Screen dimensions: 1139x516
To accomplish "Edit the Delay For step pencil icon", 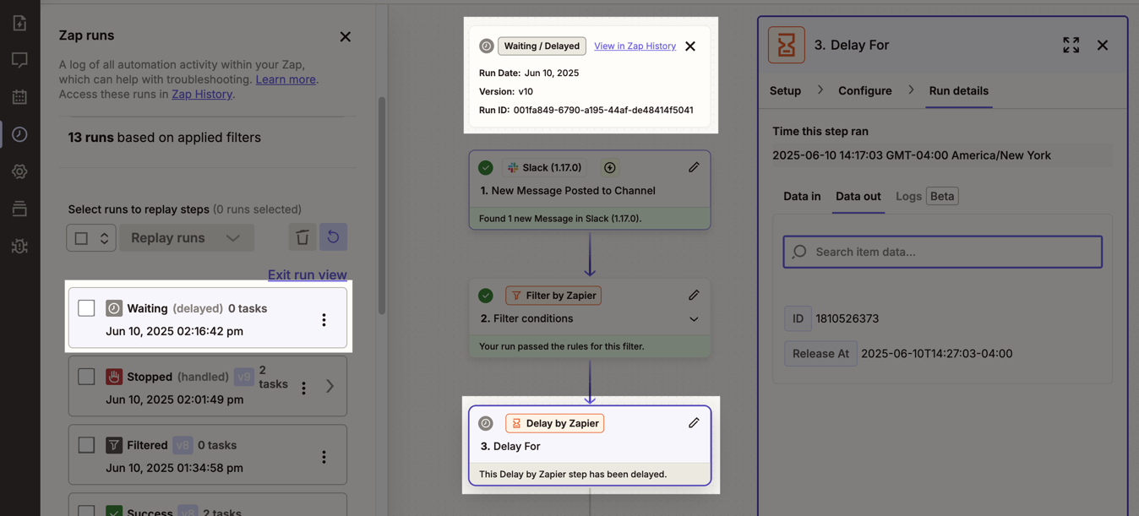I will click(x=694, y=422).
